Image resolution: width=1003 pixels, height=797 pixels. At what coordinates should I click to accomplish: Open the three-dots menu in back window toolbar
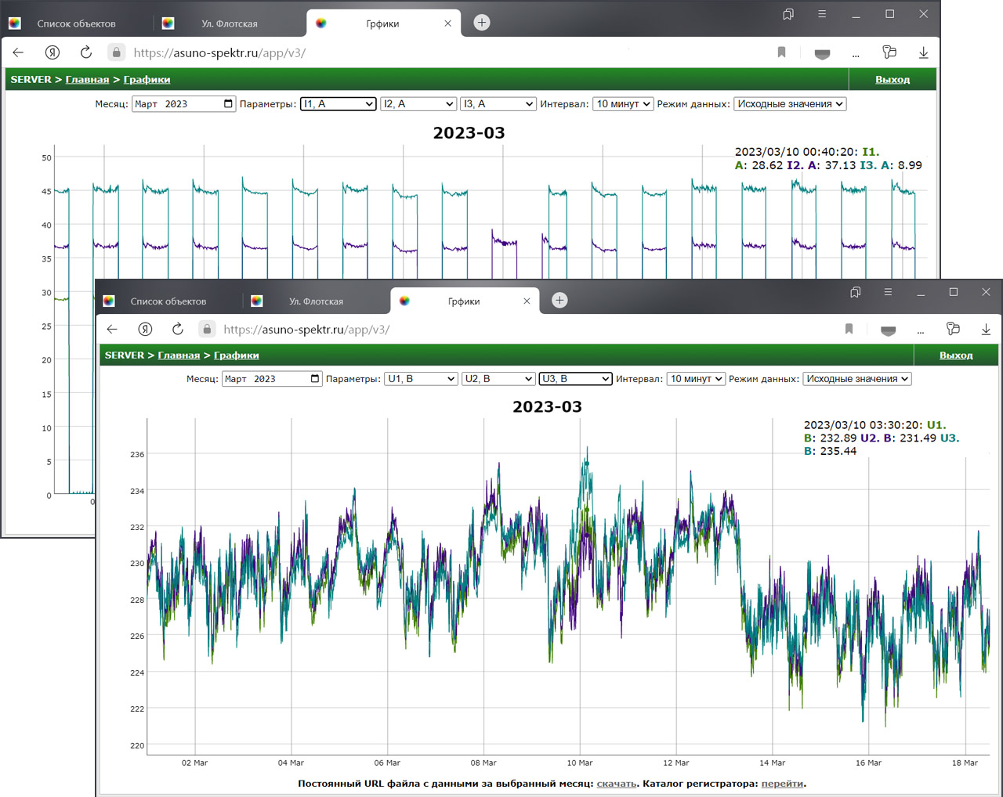[x=856, y=55]
